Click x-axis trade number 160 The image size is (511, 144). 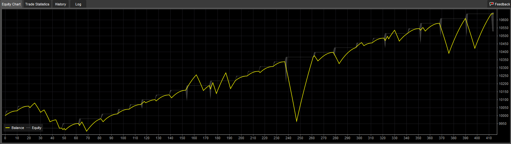pyautogui.click(x=194, y=138)
